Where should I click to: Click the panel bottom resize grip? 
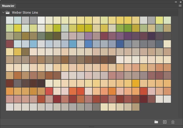pyautogui.click(x=91, y=127)
